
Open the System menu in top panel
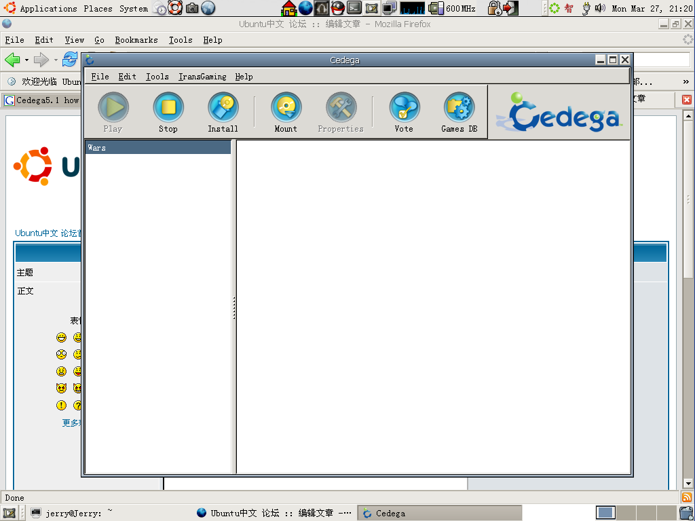pos(134,8)
